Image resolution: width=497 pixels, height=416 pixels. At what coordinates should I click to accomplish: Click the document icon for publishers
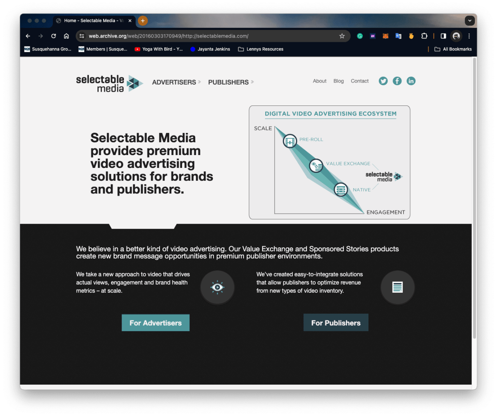(398, 287)
